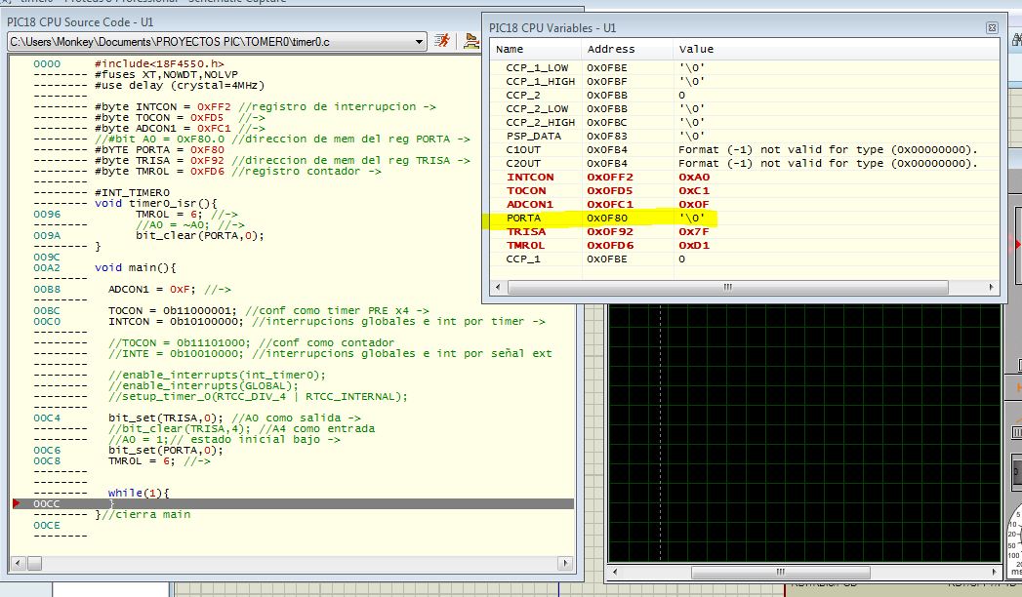Click the oscilloscope scroll left arrow
1022x597 pixels.
click(615, 573)
